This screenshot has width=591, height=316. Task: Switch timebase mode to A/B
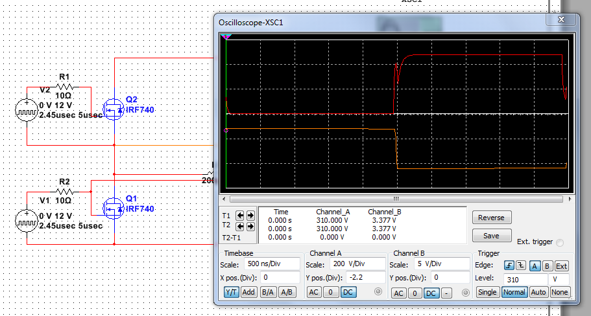click(x=287, y=291)
